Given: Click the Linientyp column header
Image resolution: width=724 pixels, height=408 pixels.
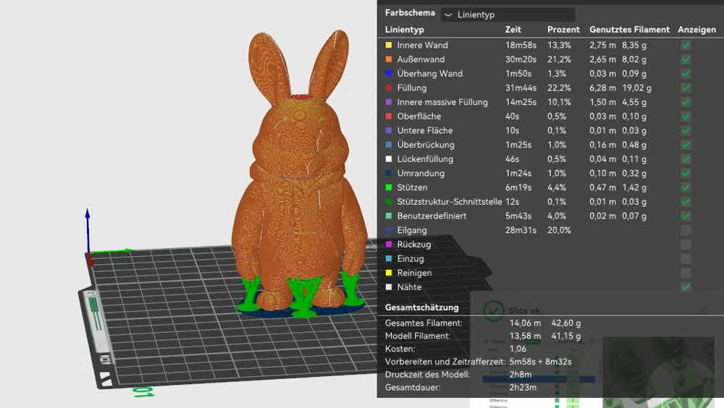Looking at the screenshot, I should 405,30.
